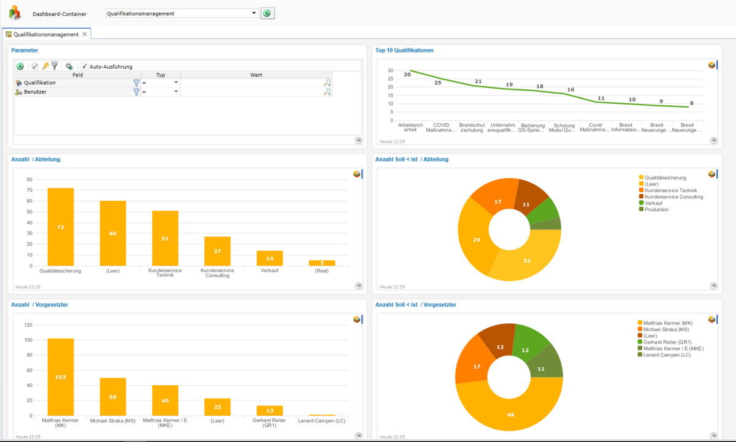Open the filter icon for Qualifikation row
Viewport: 736px width, 442px height.
coord(136,83)
